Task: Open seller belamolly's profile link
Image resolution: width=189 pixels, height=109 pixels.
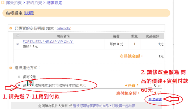Action: [x=63, y=28]
